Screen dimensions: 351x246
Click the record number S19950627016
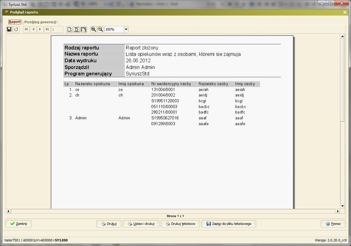coord(165,118)
